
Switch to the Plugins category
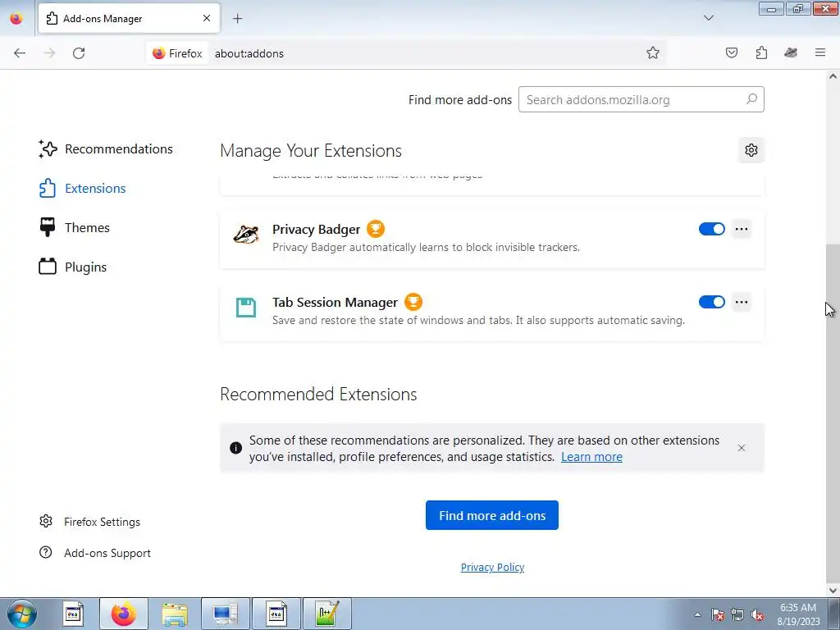point(73,267)
